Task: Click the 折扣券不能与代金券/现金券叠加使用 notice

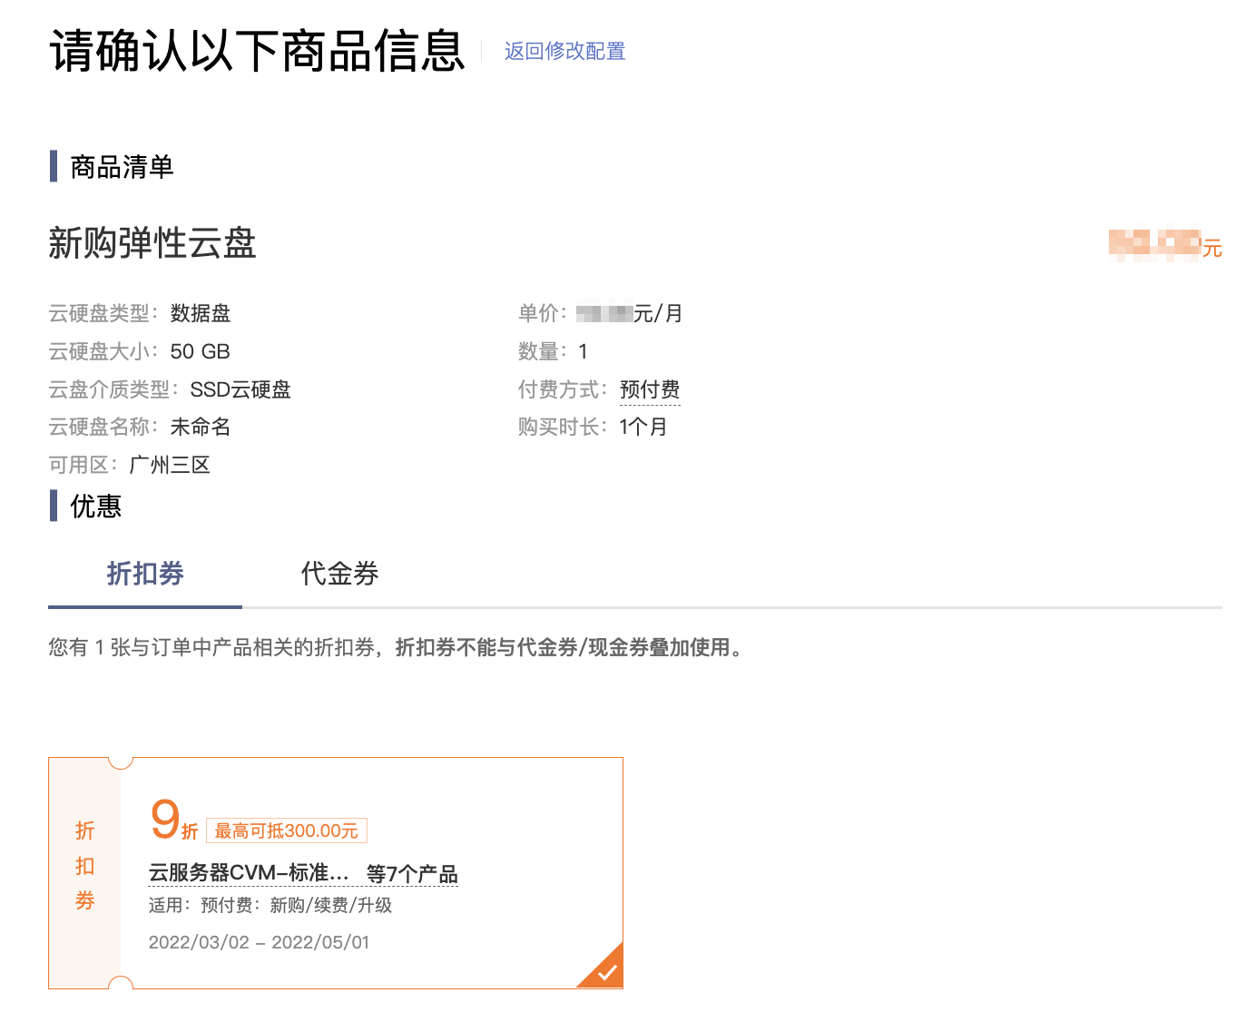Action: (x=563, y=647)
